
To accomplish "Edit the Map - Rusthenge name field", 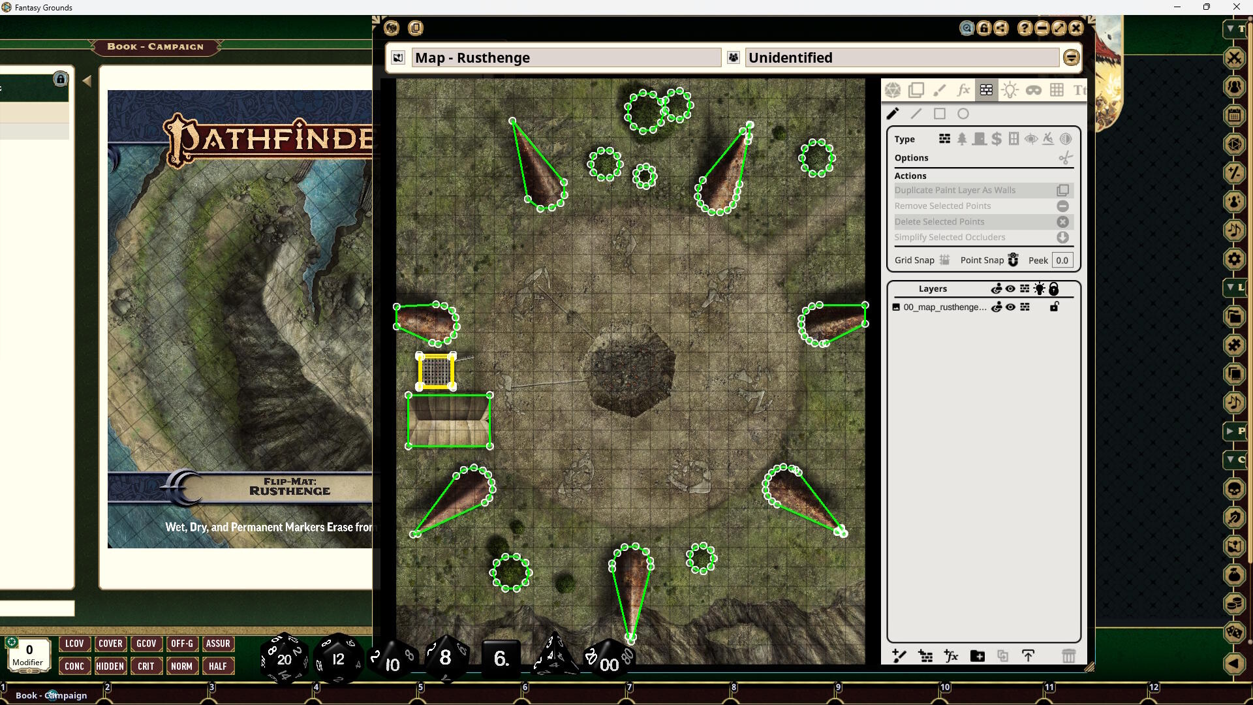I will (x=566, y=57).
